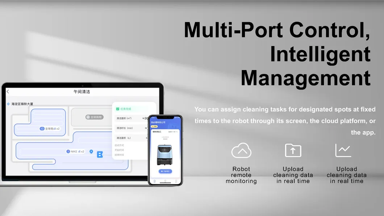Select the 1 NIKE cleaning zone label
Viewport: 384px width, 216px height.
point(75,151)
